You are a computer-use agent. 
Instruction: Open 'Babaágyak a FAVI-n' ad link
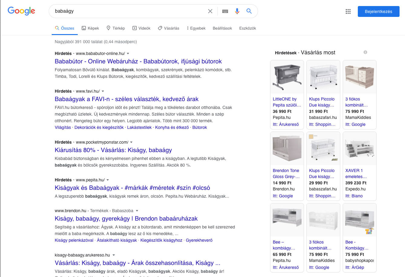127,99
